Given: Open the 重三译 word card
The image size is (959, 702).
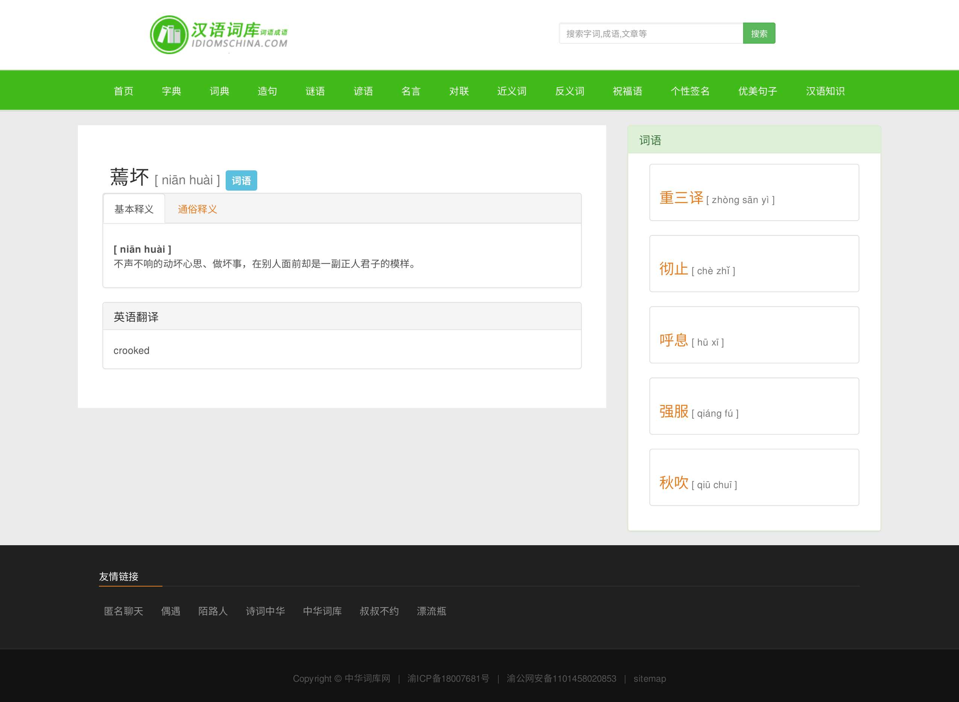Looking at the screenshot, I should coord(681,198).
